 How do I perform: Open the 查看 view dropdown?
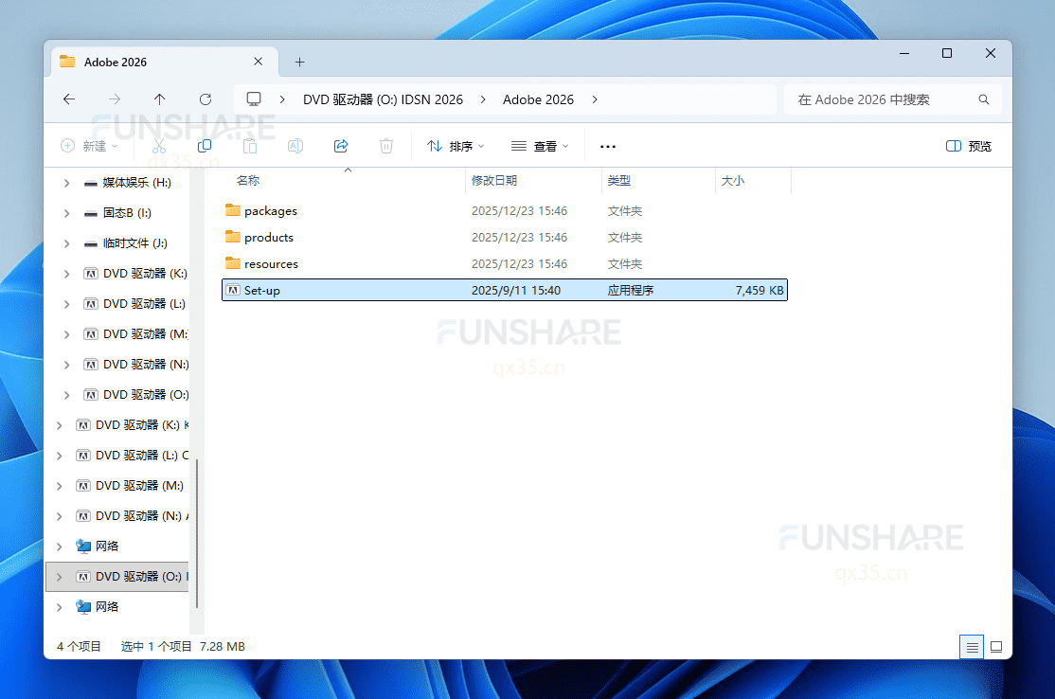pyautogui.click(x=540, y=146)
